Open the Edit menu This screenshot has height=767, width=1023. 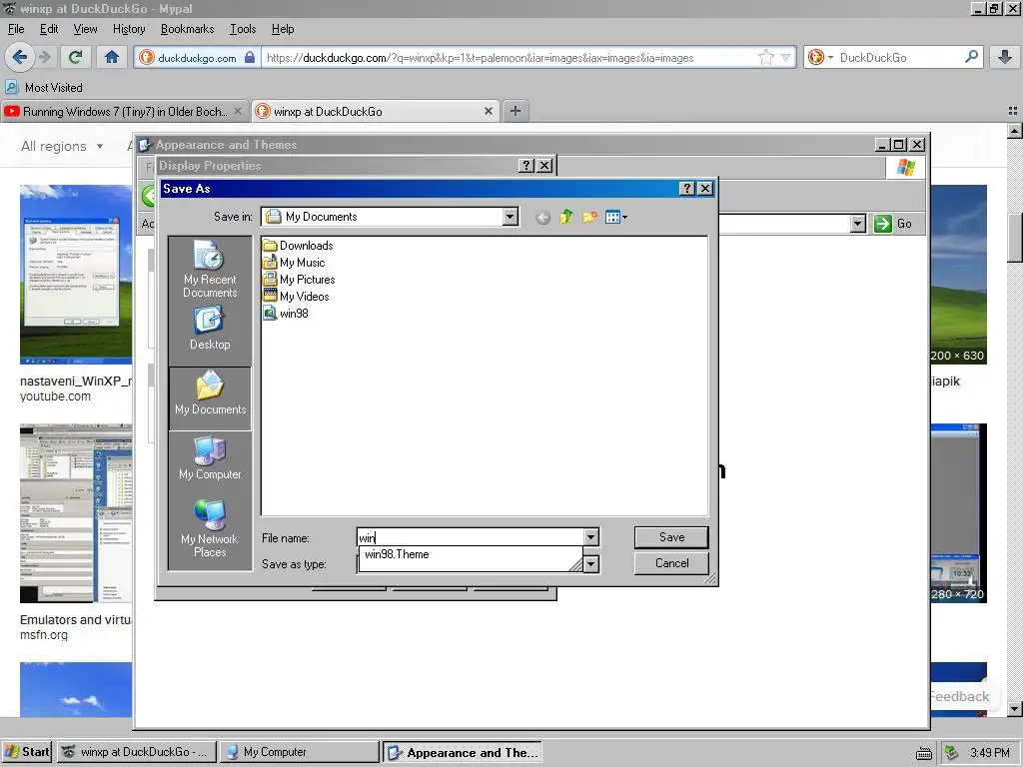tap(49, 29)
